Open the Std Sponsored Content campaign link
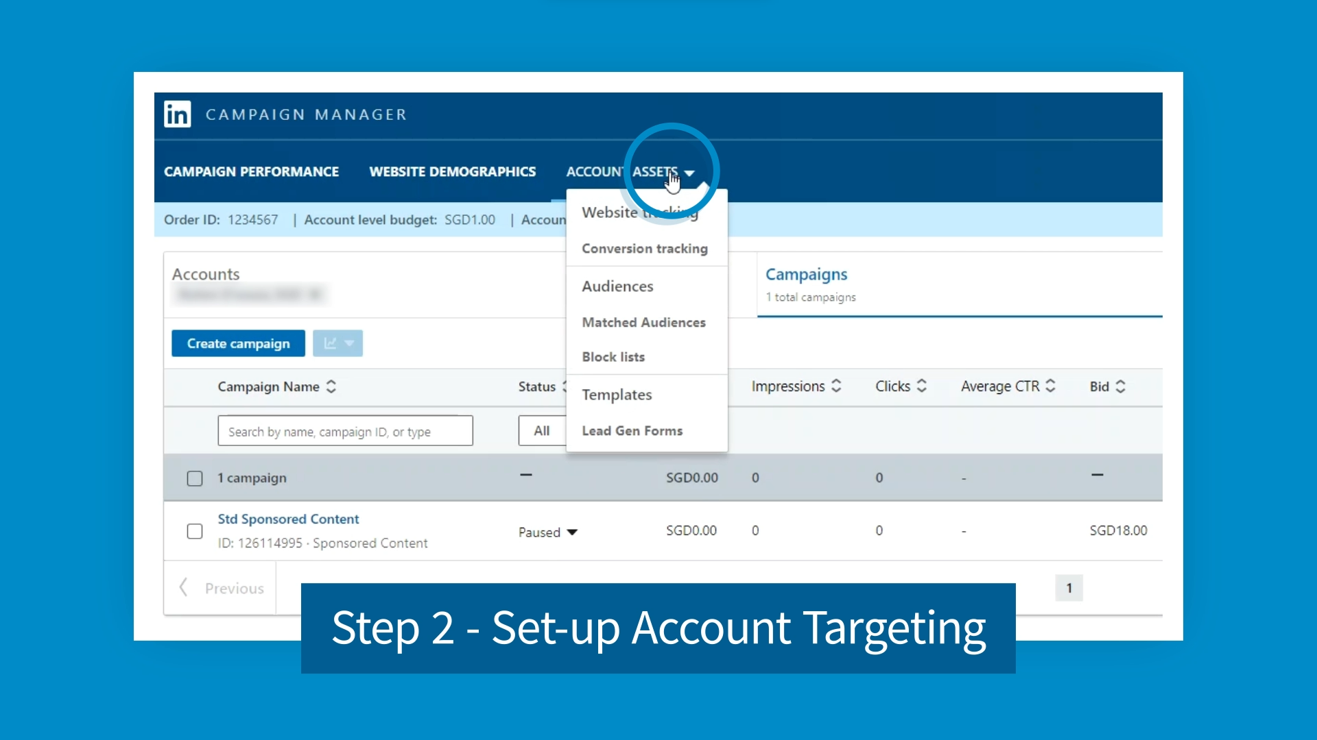Viewport: 1317px width, 740px height. [288, 519]
